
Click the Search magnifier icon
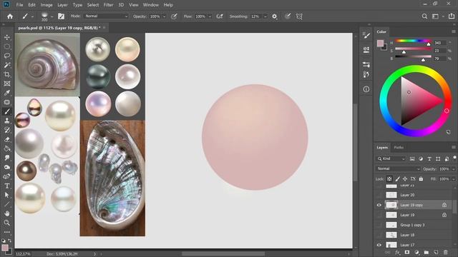pyautogui.click(x=424, y=16)
